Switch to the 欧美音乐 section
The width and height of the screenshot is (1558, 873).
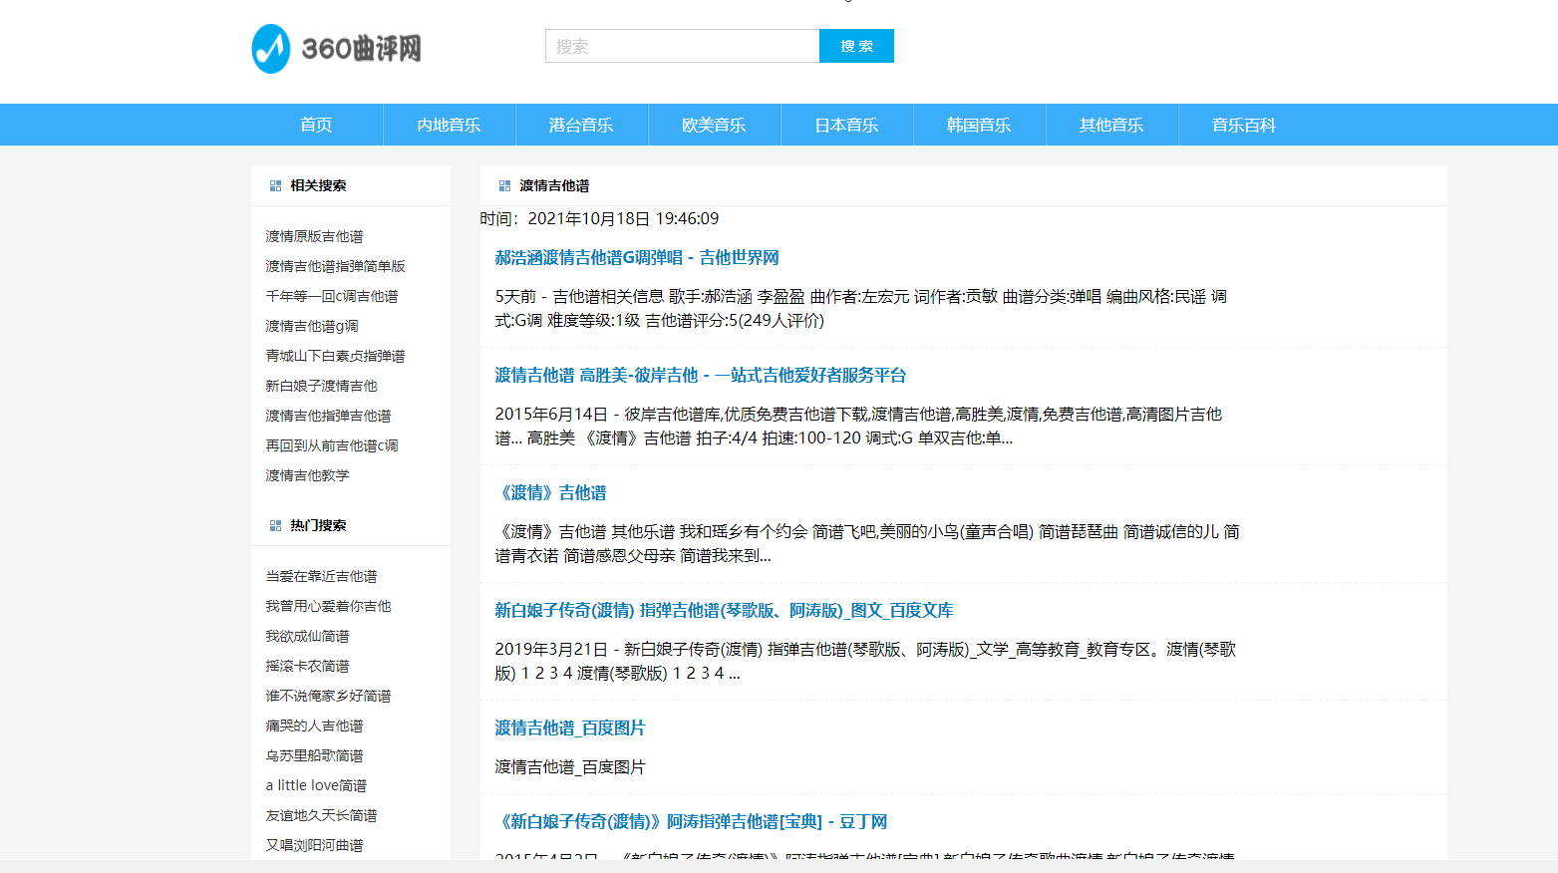(x=714, y=125)
